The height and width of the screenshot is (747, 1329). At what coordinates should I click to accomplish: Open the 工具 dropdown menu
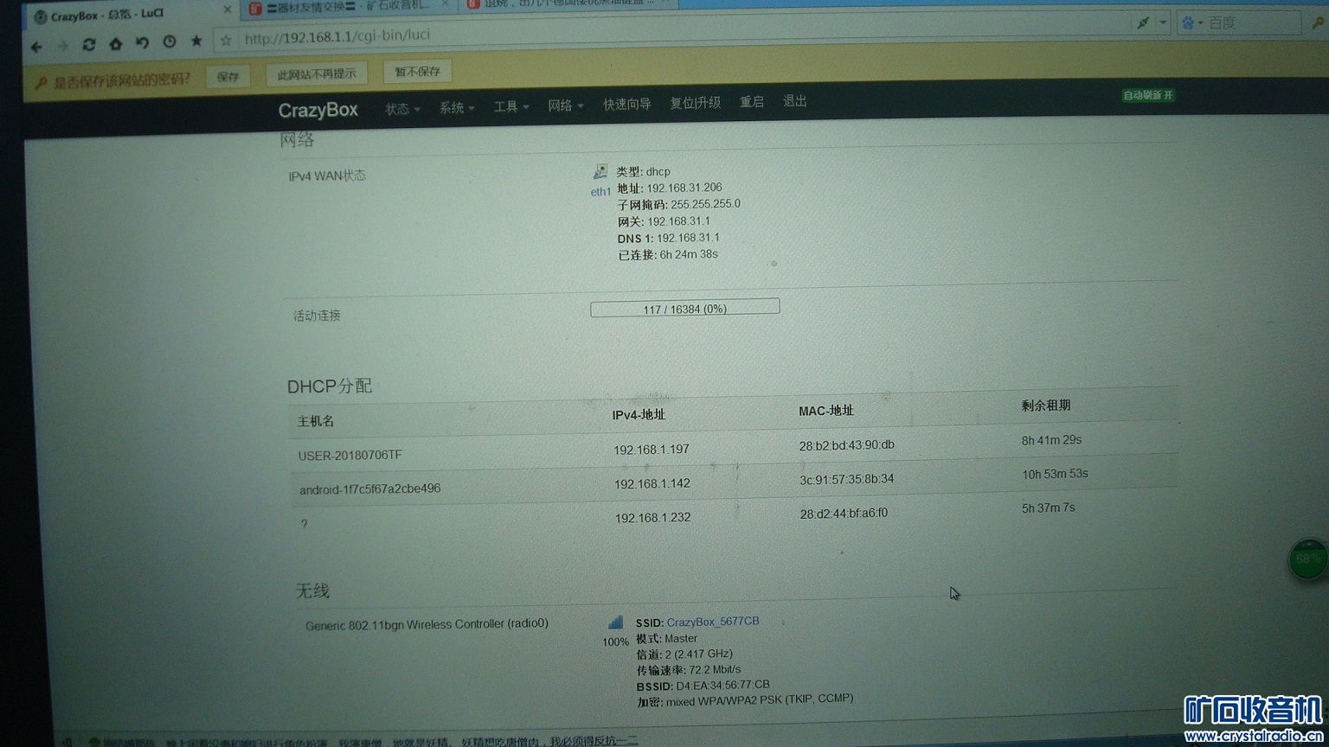click(510, 106)
